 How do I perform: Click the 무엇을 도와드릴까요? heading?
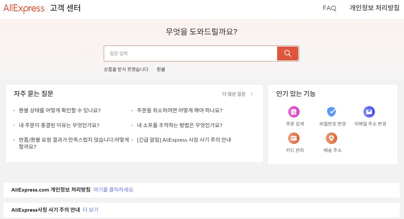202,32
